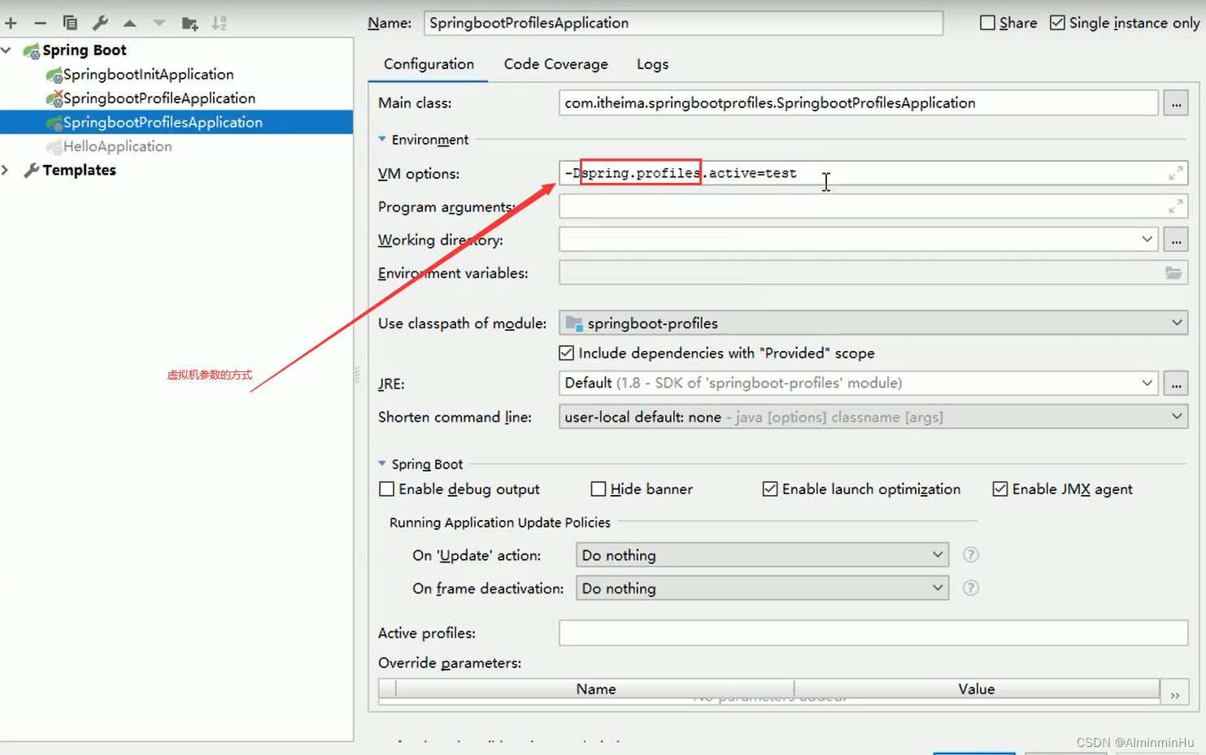Viewport: 1206px width, 755px height.
Task: Select the Templates item
Action: tap(79, 170)
